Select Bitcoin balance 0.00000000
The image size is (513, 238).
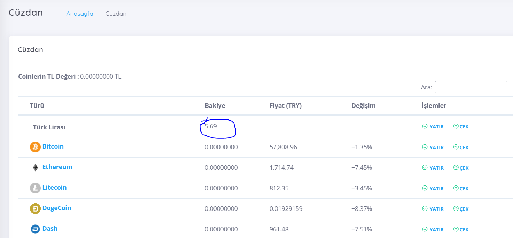tap(221, 147)
